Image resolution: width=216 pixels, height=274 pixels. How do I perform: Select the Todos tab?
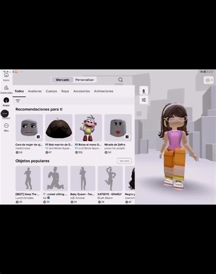coord(19,91)
